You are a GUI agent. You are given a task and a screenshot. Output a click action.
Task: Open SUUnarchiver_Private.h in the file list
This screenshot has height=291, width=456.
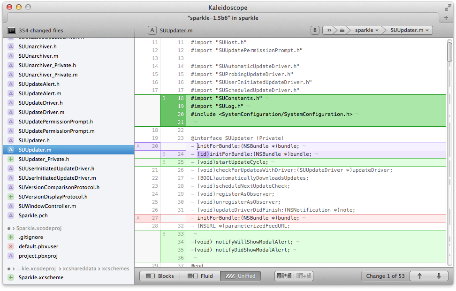point(68,66)
